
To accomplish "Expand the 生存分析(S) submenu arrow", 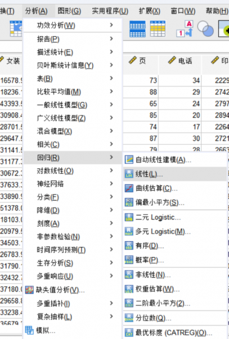I will coord(111,263).
